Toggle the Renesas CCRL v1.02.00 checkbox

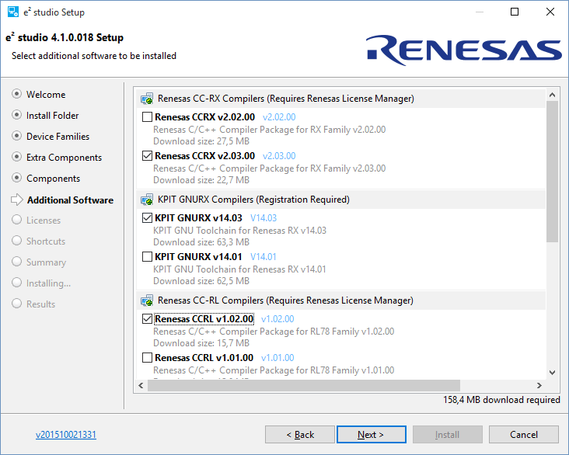tap(147, 319)
